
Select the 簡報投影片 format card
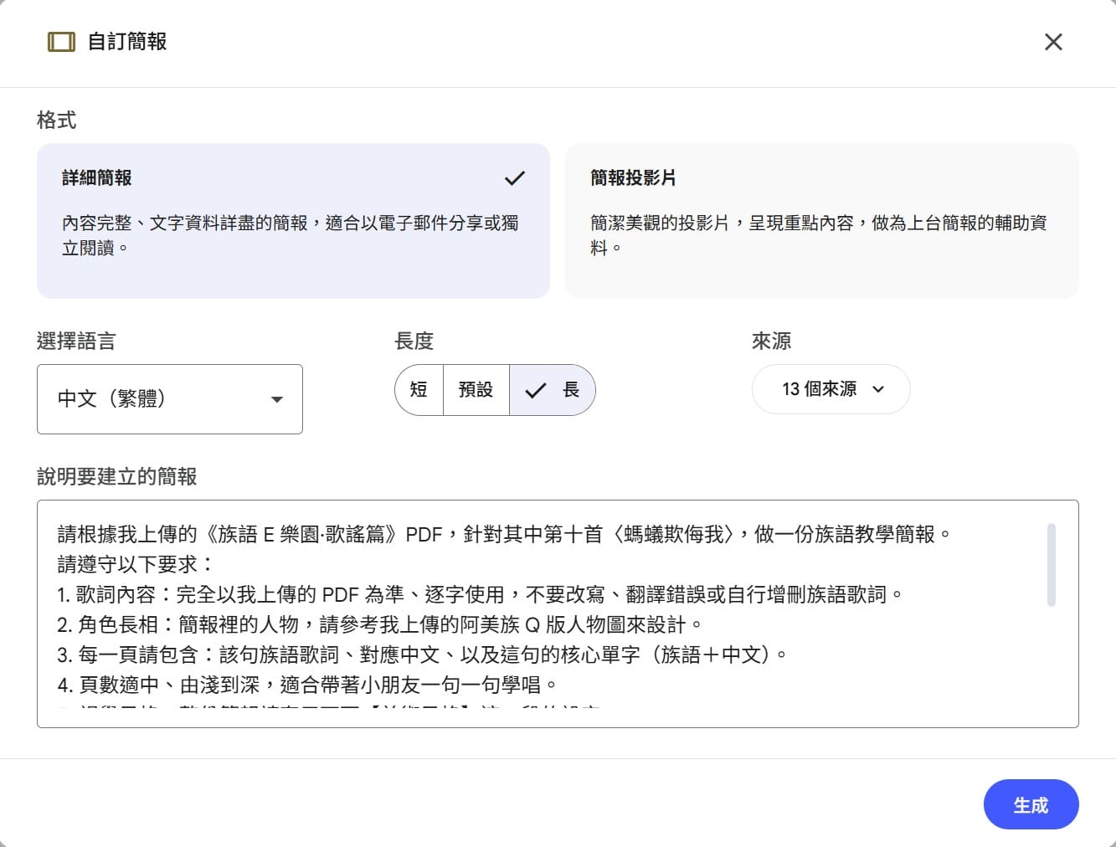pos(822,221)
